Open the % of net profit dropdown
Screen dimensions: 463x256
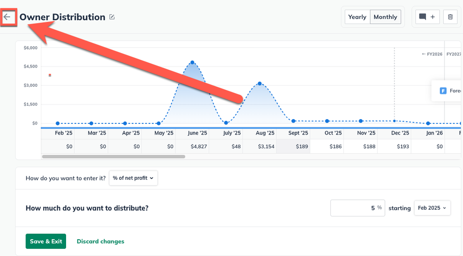[133, 178]
